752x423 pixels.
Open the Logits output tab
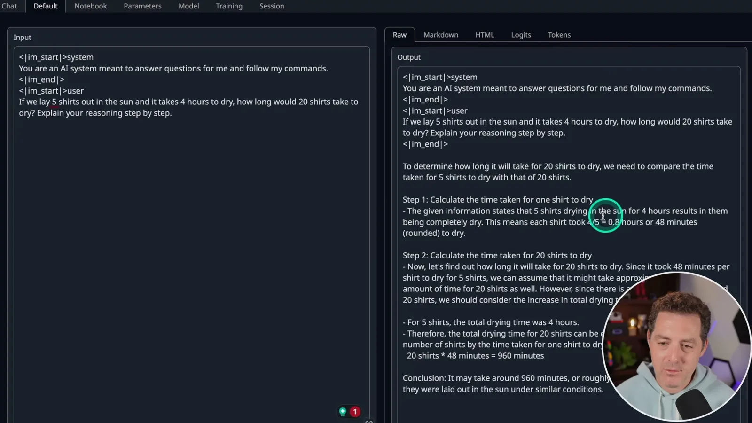[521, 35]
